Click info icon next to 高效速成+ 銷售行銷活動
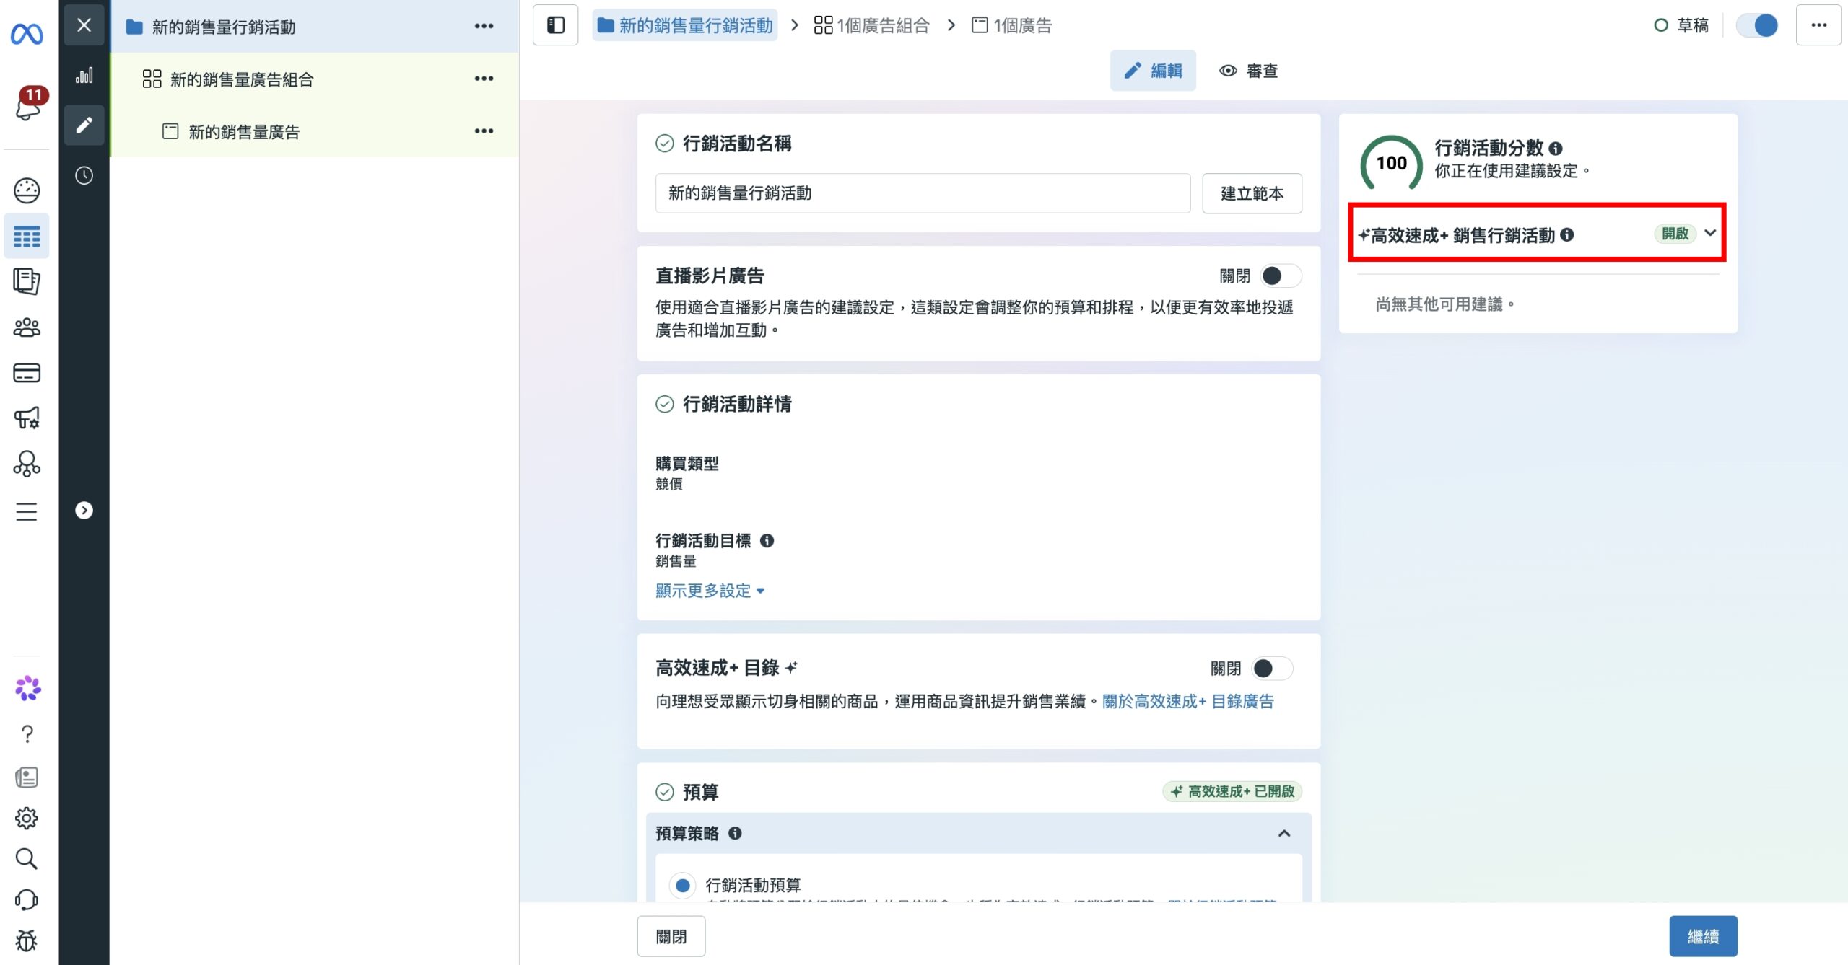Screen dimensions: 1848x965 click(x=1567, y=234)
